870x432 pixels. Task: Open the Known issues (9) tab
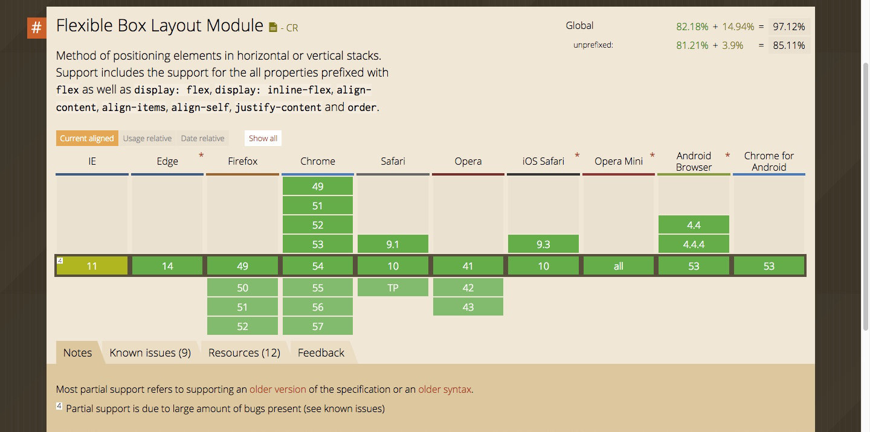pos(150,352)
